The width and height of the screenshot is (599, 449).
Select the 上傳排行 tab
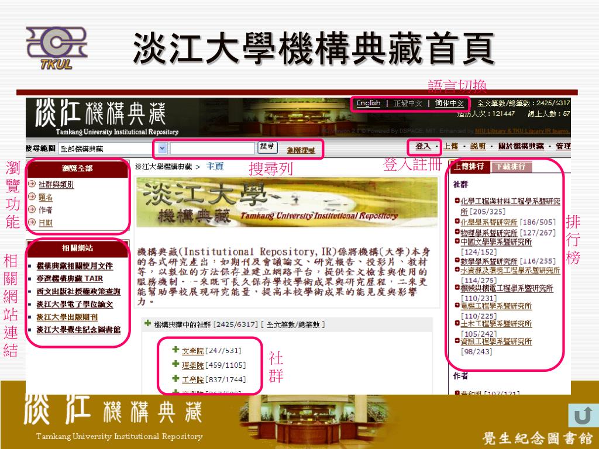(469, 167)
